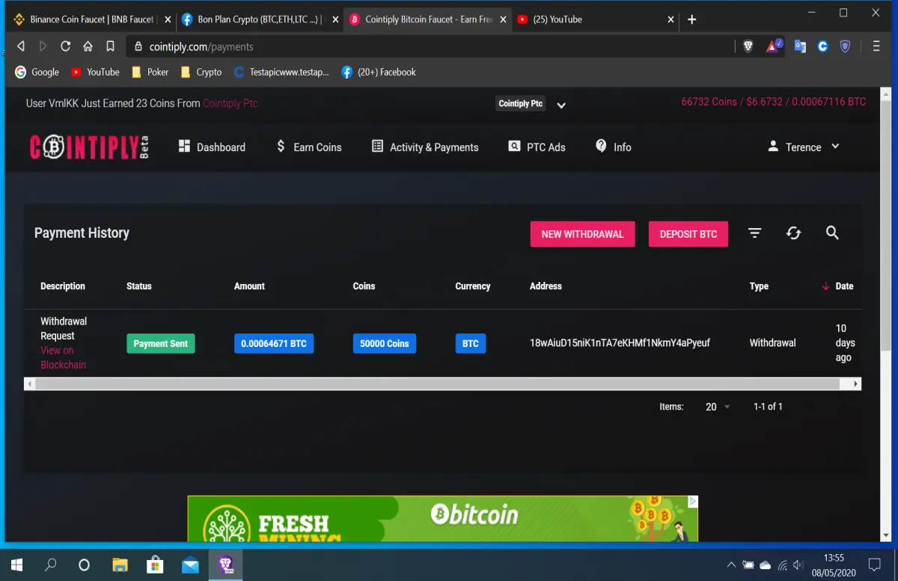
Task: Open File Explorer from taskbar
Action: 120,565
